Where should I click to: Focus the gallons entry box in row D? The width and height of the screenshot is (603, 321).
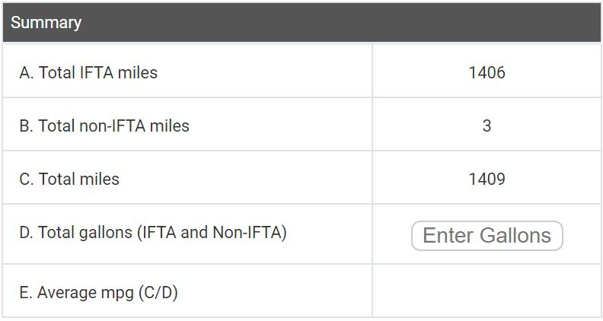(x=487, y=236)
